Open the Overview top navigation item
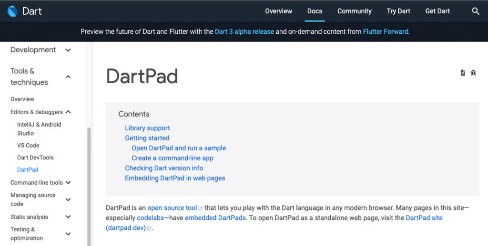The height and width of the screenshot is (246, 488). tap(278, 11)
